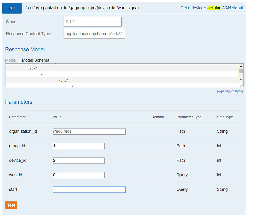Click the Parameter column header

(17, 117)
